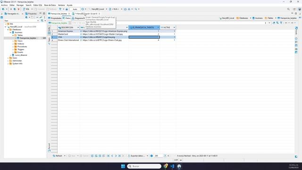Image resolution: width=302 pixels, height=170 pixels.
Task: Go to previous row navigation icon
Action: point(112,156)
